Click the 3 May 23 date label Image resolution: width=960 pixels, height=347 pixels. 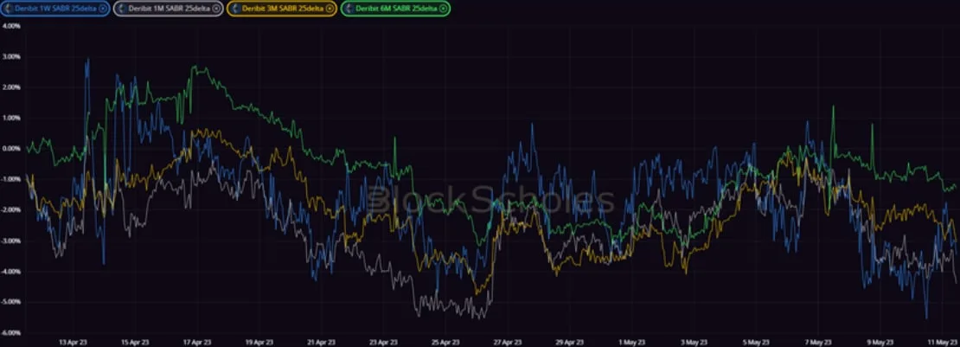click(694, 342)
